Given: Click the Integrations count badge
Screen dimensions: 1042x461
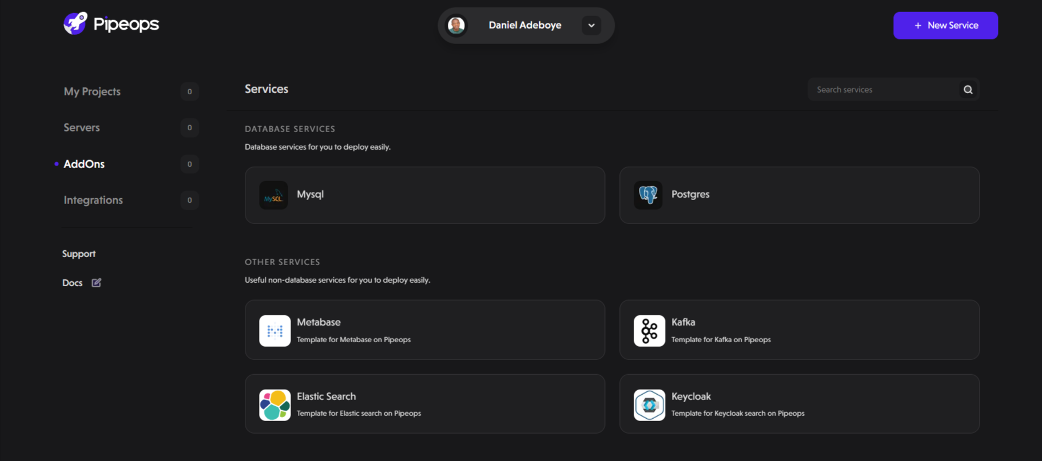Looking at the screenshot, I should [189, 200].
